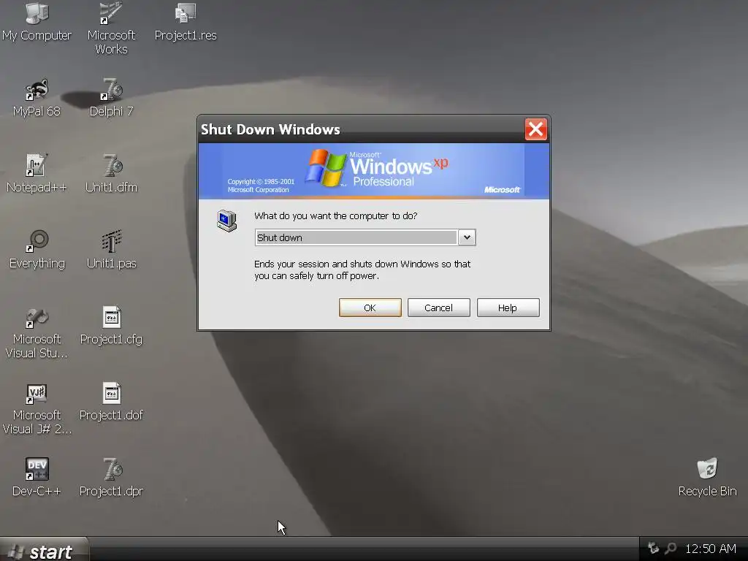The image size is (748, 561).
Task: Close the Shut Down Windows dialog
Action: (535, 129)
